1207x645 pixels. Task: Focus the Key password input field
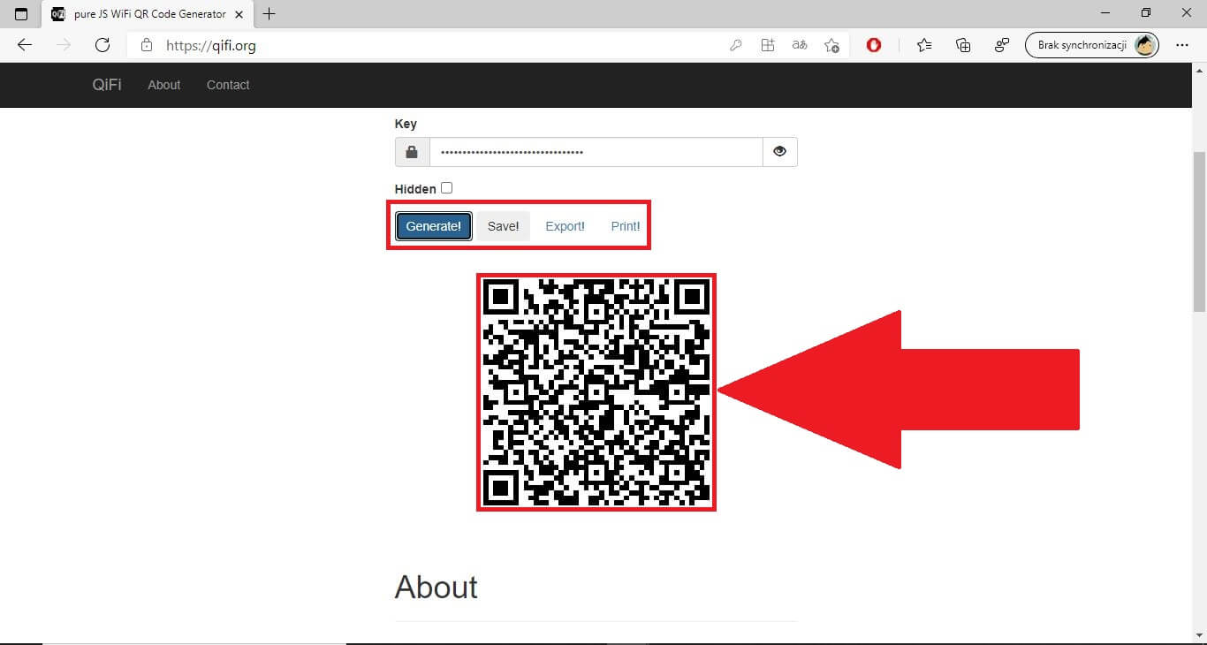click(x=596, y=152)
